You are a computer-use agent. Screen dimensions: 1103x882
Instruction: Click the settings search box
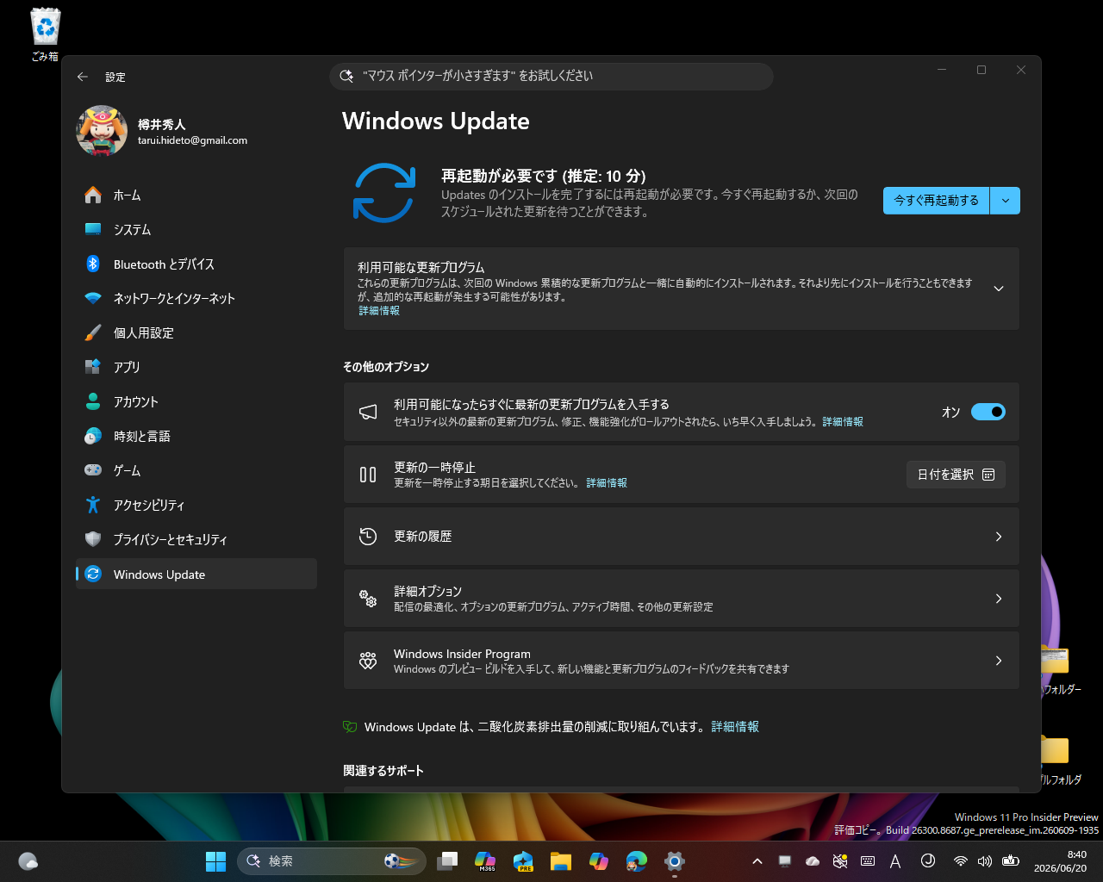click(x=551, y=76)
